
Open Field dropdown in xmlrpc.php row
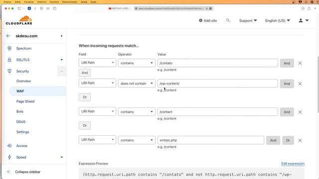click(97, 140)
